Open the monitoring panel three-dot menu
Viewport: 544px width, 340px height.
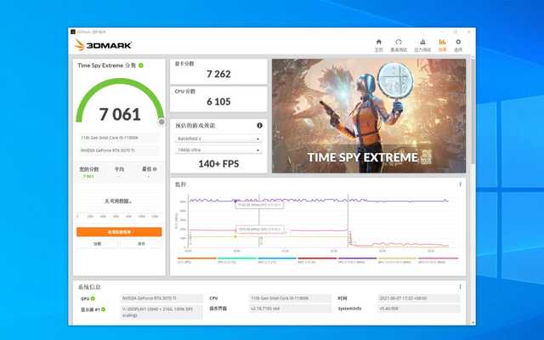pos(460,184)
